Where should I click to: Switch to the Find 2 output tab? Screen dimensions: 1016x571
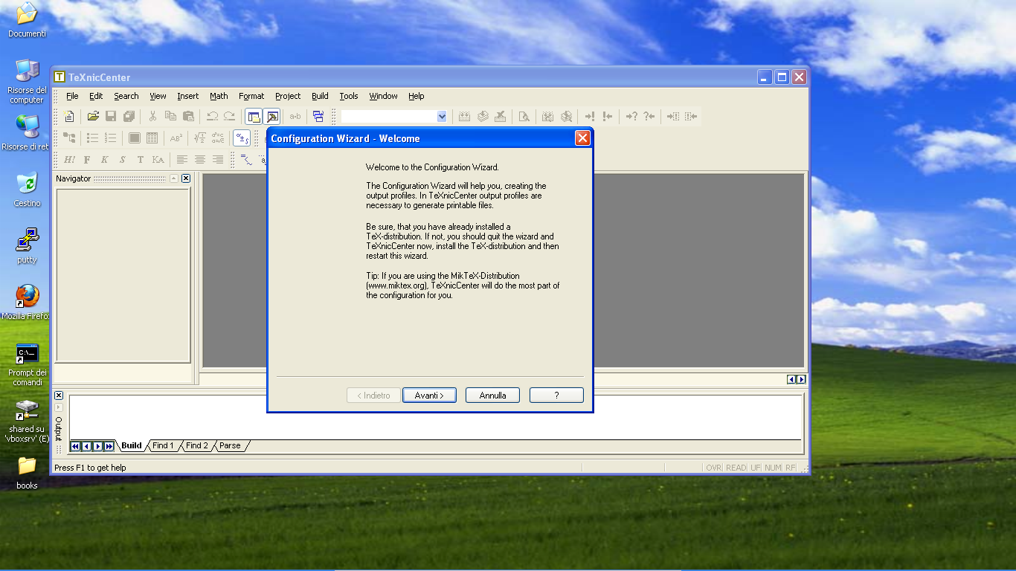(197, 446)
